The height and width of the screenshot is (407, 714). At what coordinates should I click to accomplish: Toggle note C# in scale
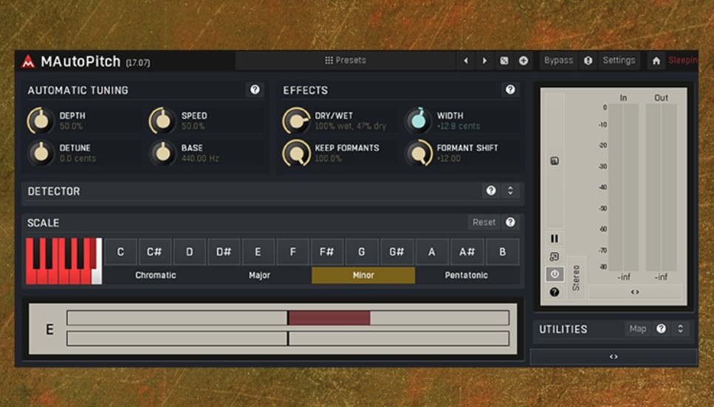tap(154, 252)
